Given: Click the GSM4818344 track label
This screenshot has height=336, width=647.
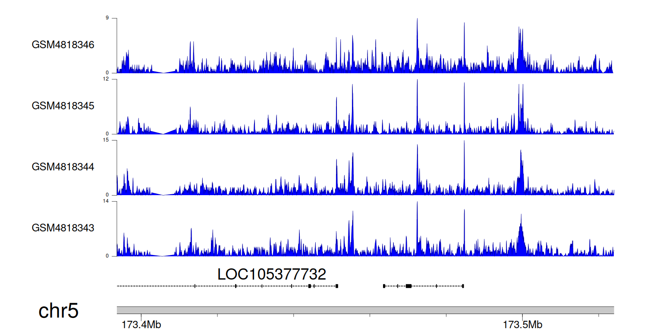Looking at the screenshot, I should point(63,167).
